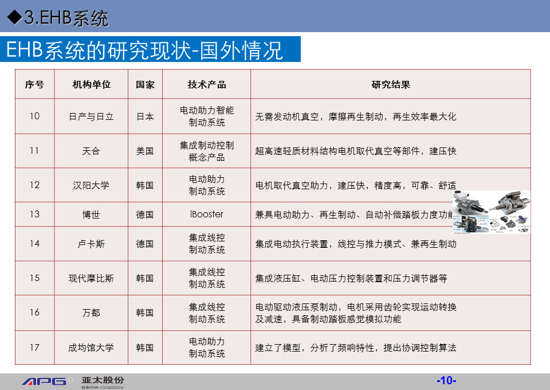Screen dimensions: 550x390
Task: Select the cell with number 14
Action: coord(34,244)
